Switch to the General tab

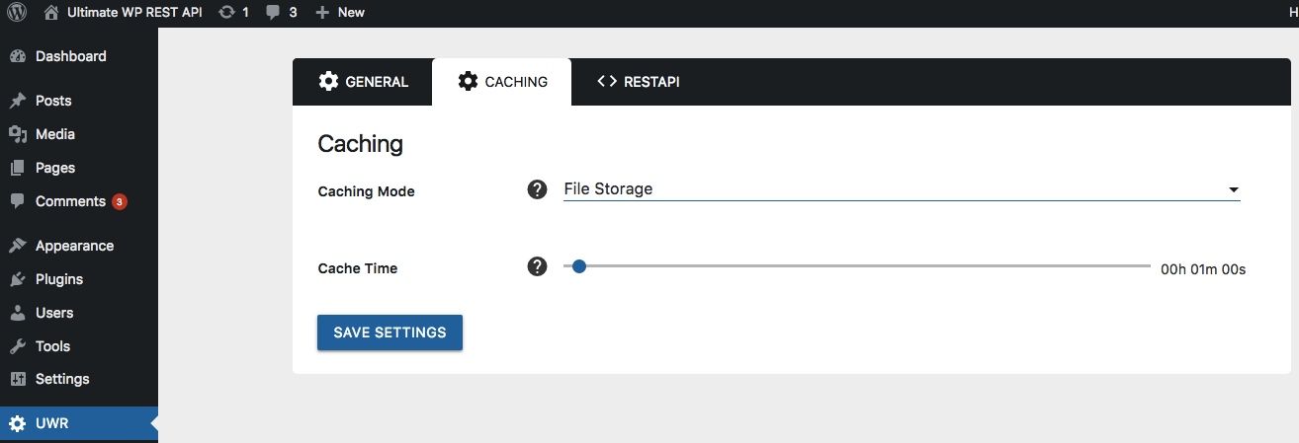coord(363,82)
